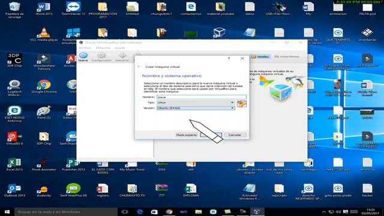384x216 pixels.
Task: Select the hacker file on desktop
Action: pos(367,190)
